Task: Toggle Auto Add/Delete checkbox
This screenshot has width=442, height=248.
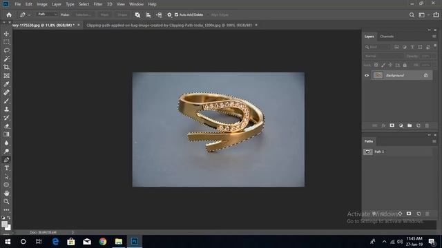Action: coord(177,14)
